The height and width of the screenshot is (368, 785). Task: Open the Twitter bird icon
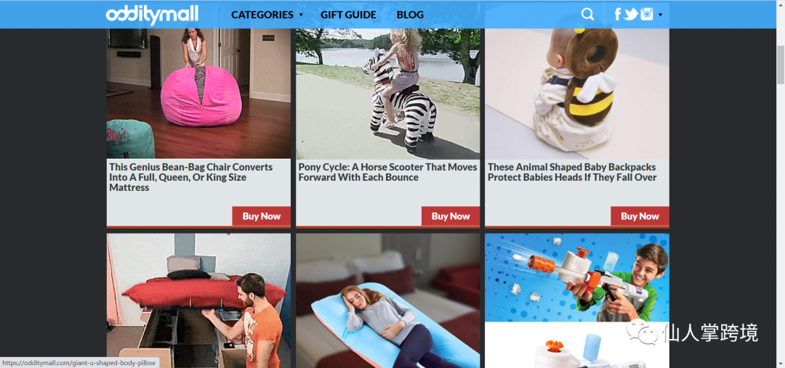[x=631, y=14]
